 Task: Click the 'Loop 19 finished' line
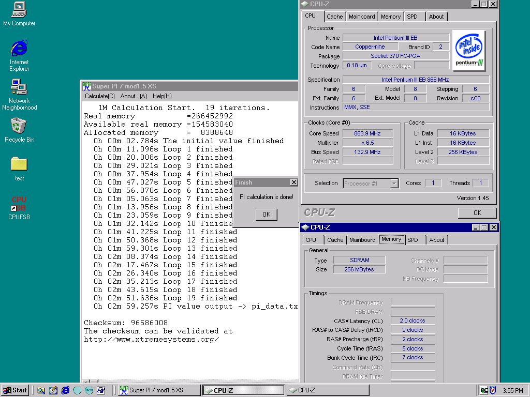point(200,298)
